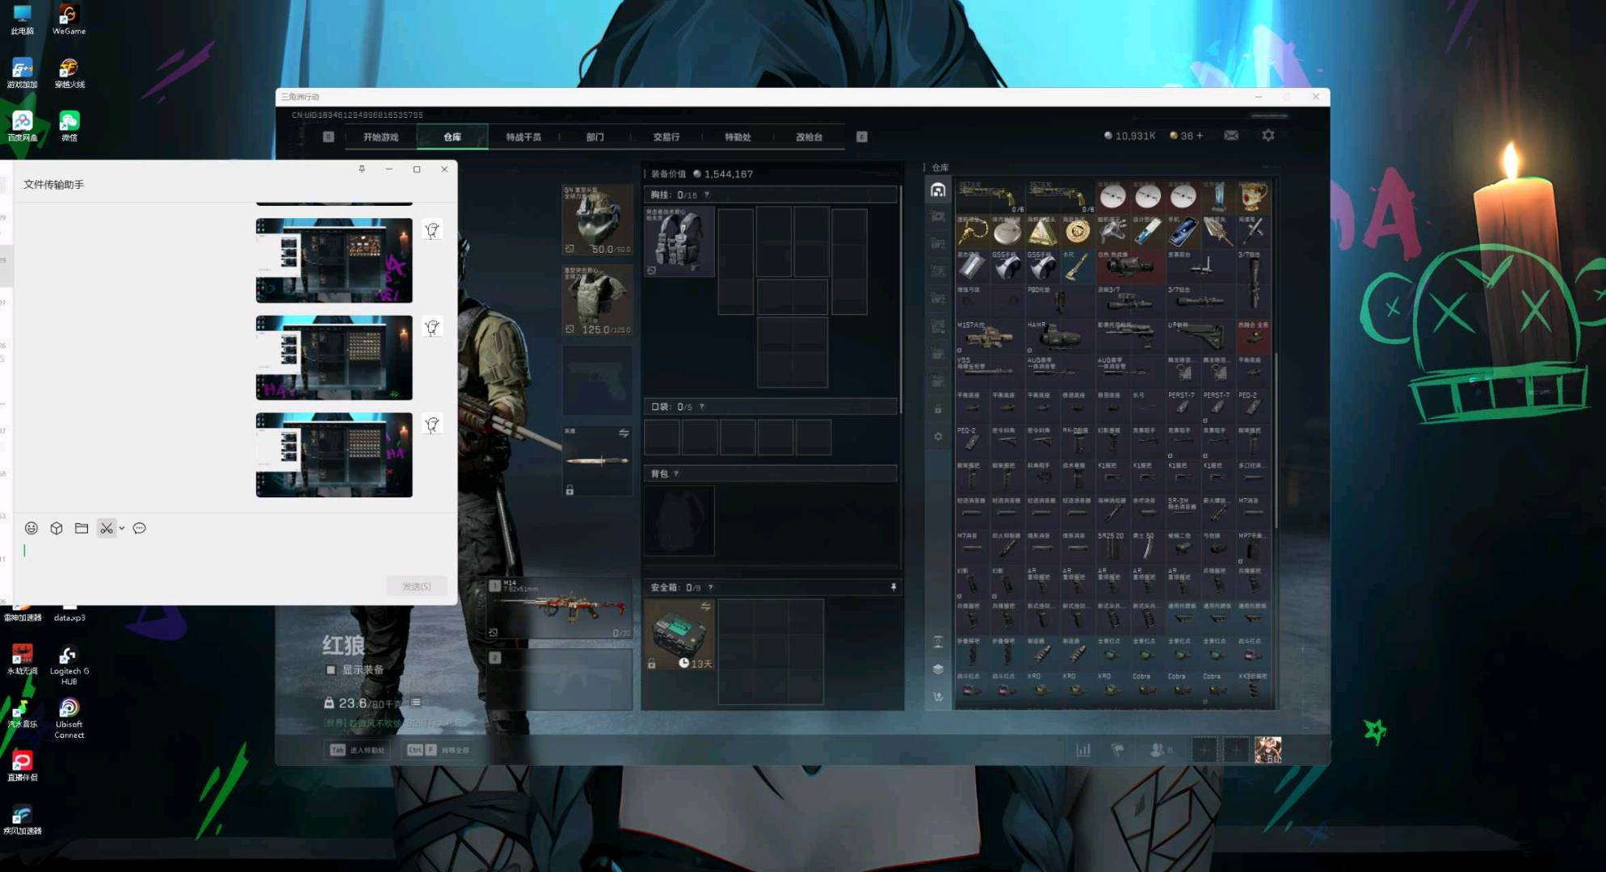Click the player avatar portrait
The height and width of the screenshot is (872, 1606).
1268,750
